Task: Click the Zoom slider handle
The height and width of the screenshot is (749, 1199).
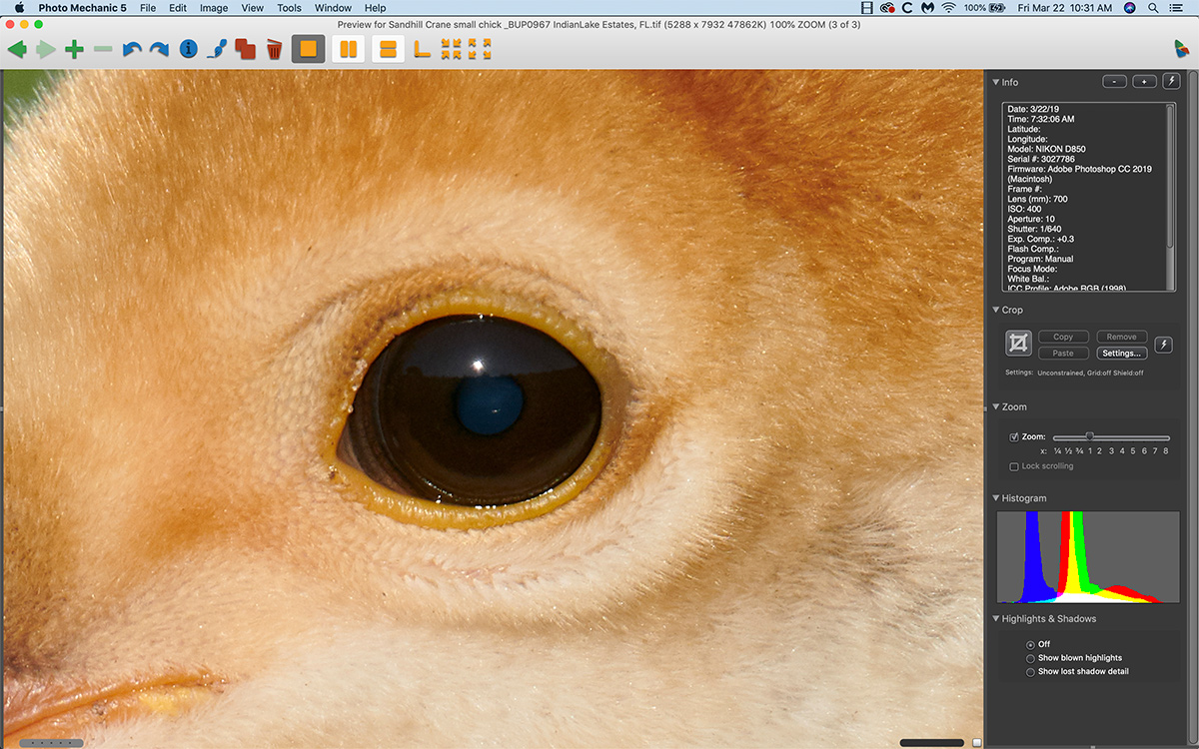Action: (x=1090, y=436)
